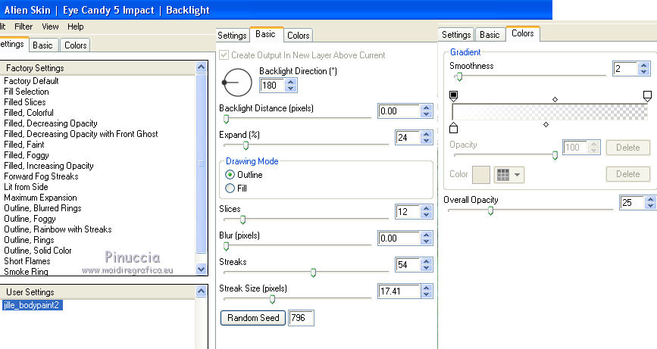The height and width of the screenshot is (349, 657).
Task: Click the Overall Opacity value field
Action: (632, 203)
